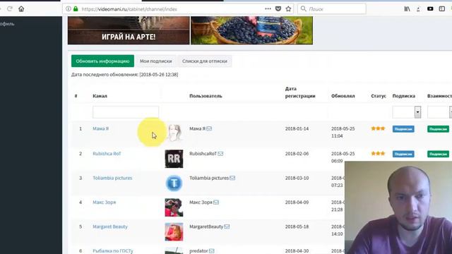Click blue Подписан button in the Мама Я row
452x254 pixels.
pos(403,129)
